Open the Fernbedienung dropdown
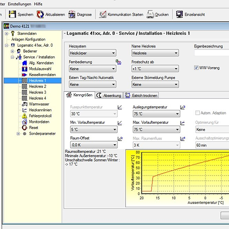229x229 pixels. 93,69
